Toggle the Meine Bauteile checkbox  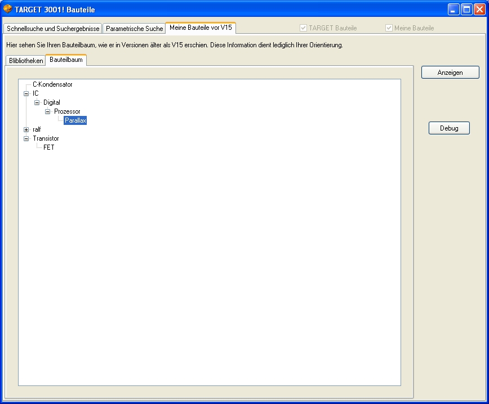coord(389,28)
